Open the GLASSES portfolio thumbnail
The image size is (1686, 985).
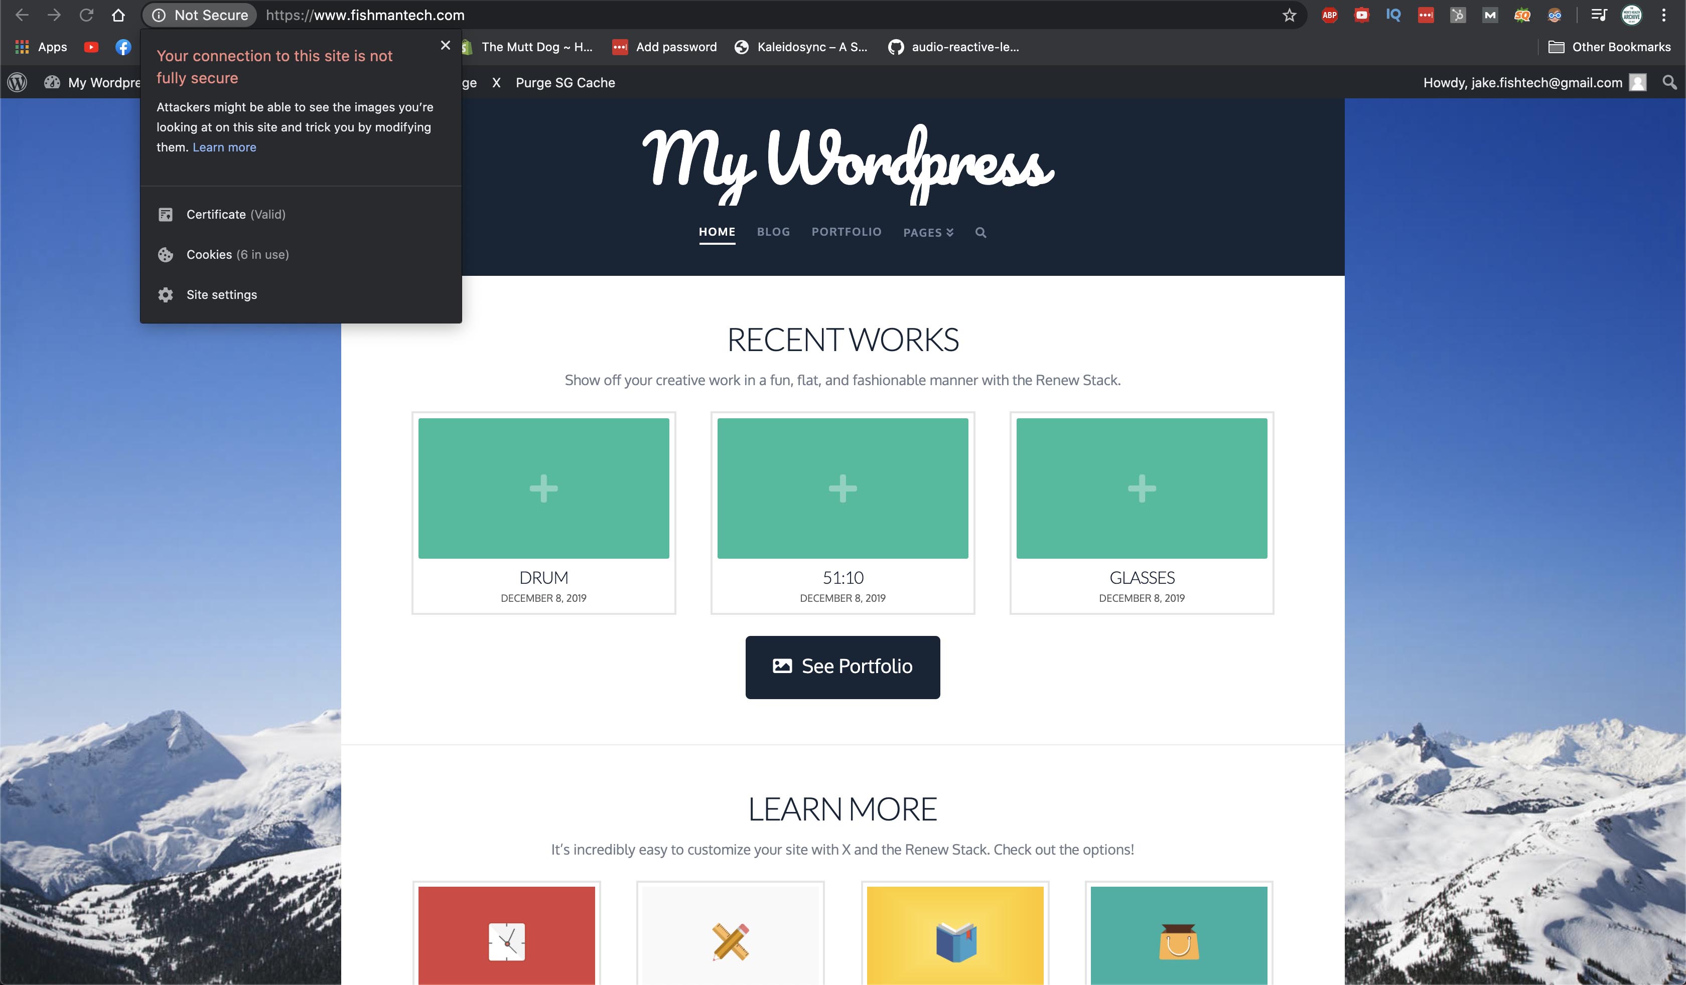pos(1142,488)
